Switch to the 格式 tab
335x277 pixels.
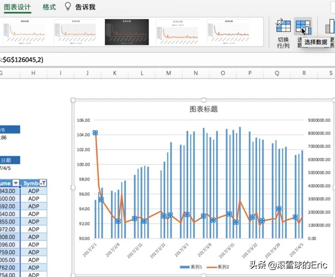click(x=49, y=7)
